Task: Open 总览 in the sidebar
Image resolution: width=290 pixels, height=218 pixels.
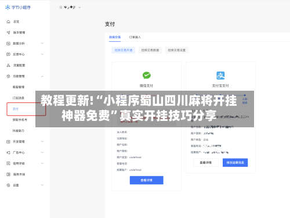Action: pyautogui.click(x=16, y=22)
